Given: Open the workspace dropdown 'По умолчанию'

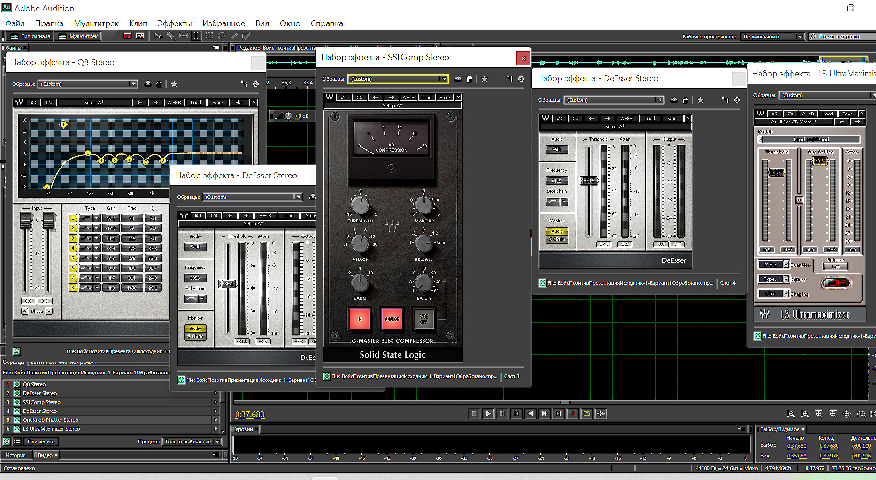Looking at the screenshot, I should [773, 37].
